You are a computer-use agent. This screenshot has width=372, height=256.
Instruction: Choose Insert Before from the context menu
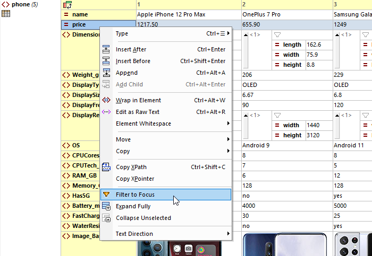pyautogui.click(x=133, y=61)
